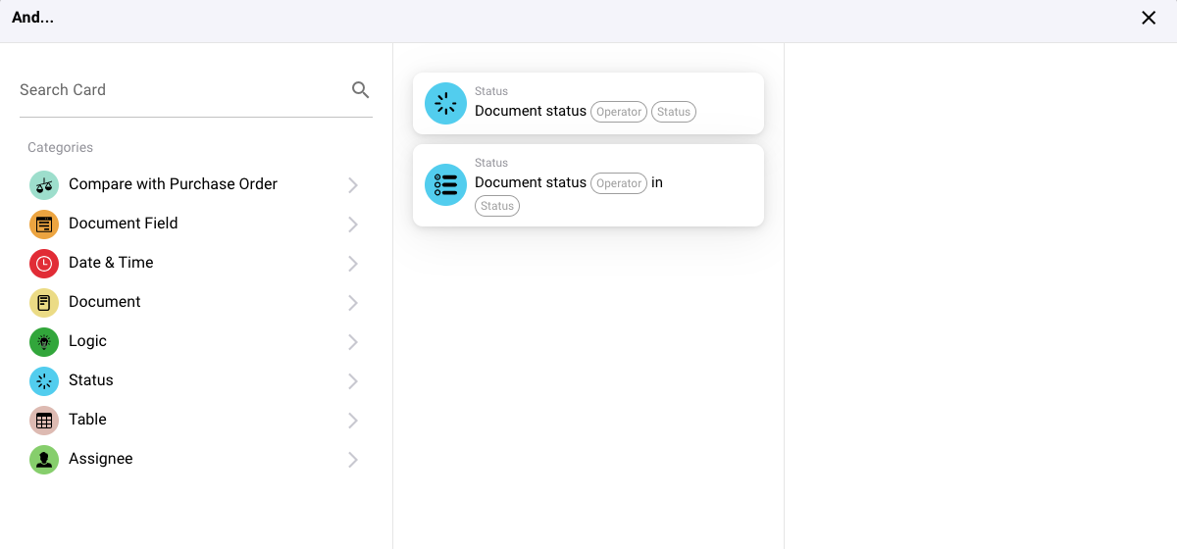The image size is (1177, 549).
Task: Click the search magnifier icon
Action: click(360, 90)
